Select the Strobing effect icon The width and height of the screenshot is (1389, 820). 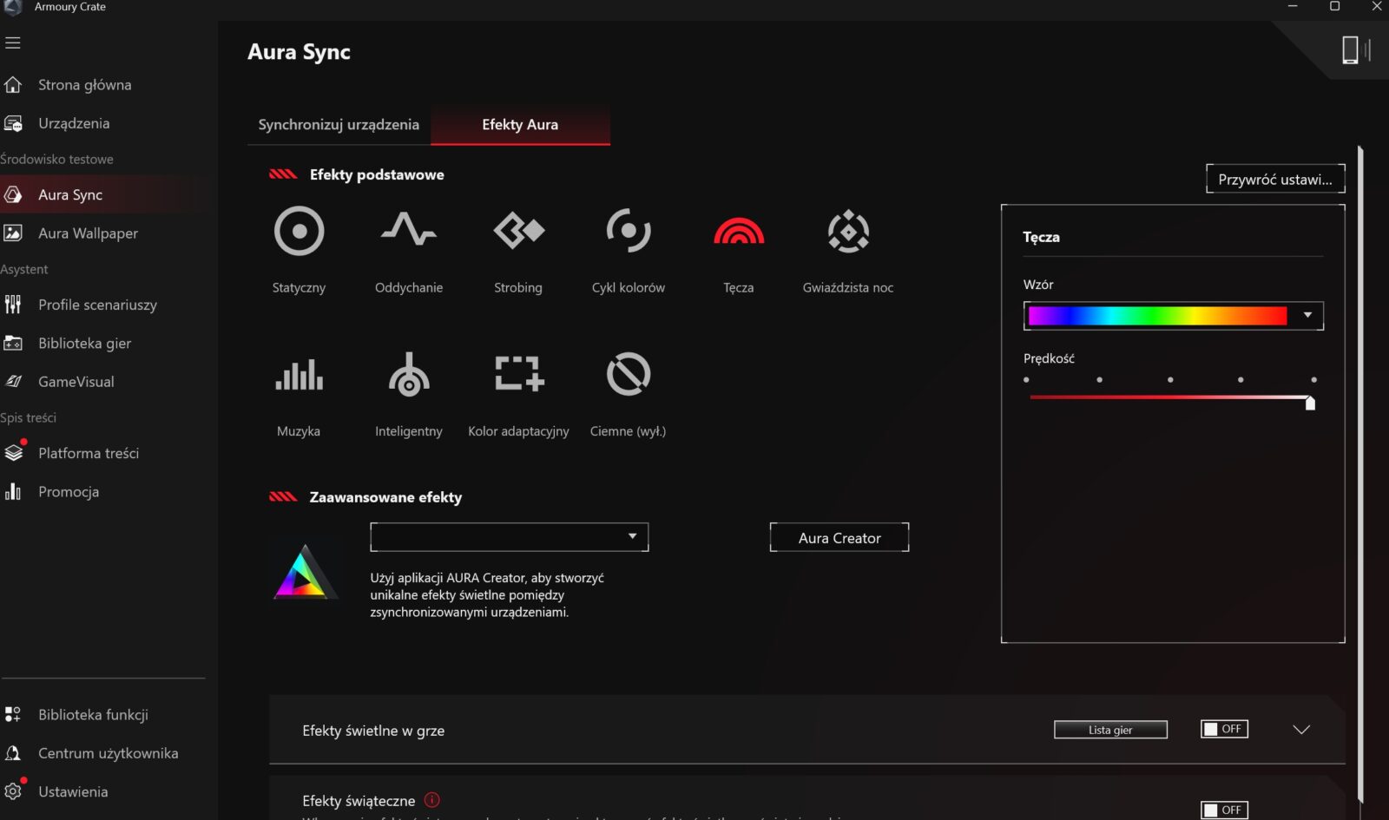(518, 232)
